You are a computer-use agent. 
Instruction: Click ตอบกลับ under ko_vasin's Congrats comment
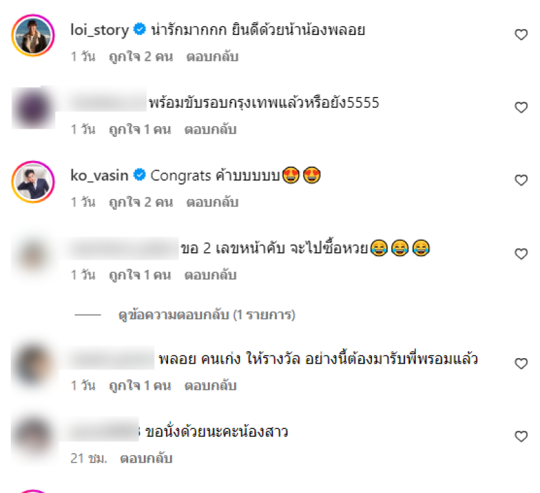pos(213,202)
